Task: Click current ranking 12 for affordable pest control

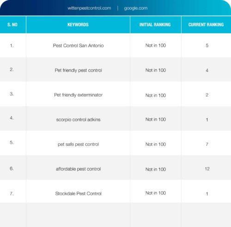Action: pyautogui.click(x=207, y=169)
